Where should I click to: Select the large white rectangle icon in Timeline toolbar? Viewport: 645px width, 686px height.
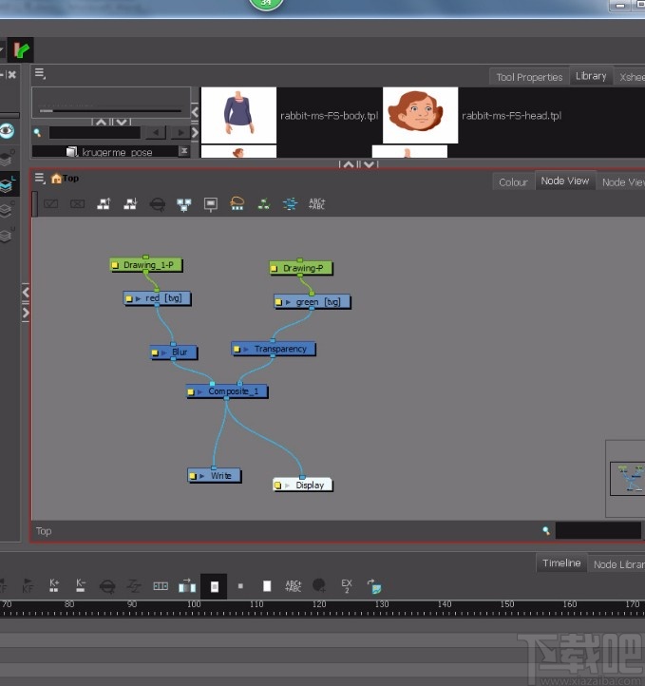(267, 586)
